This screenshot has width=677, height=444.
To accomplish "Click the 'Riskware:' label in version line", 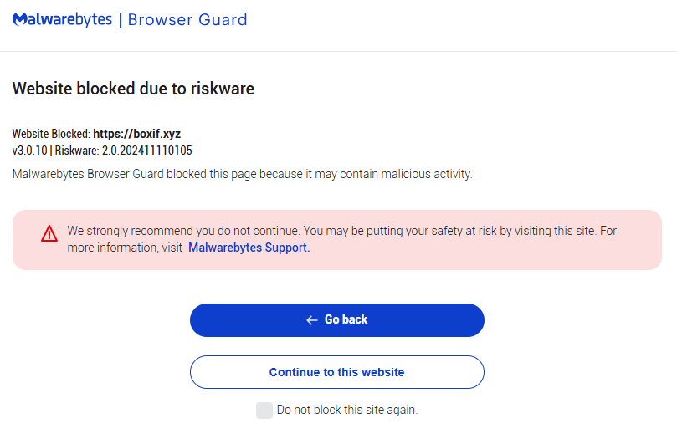I will [x=77, y=151].
